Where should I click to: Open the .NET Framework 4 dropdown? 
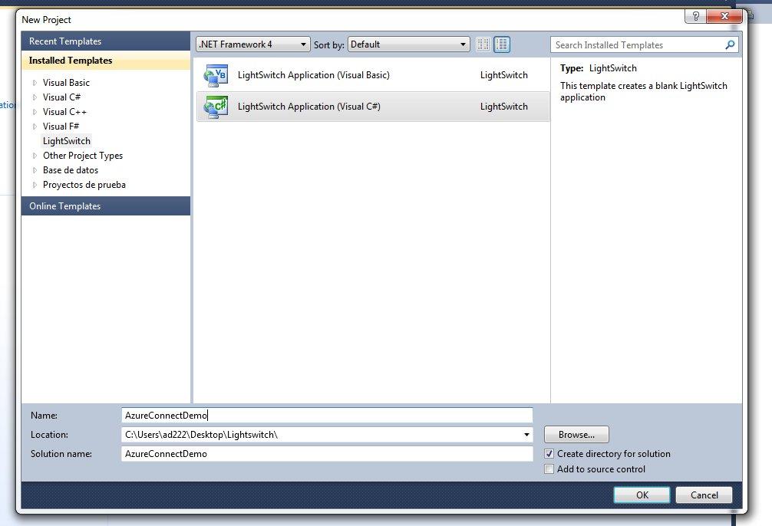253,44
